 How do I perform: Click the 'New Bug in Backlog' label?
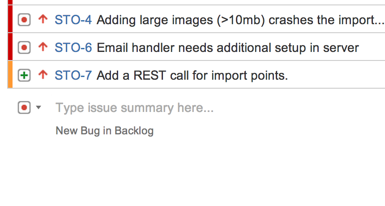tap(104, 131)
